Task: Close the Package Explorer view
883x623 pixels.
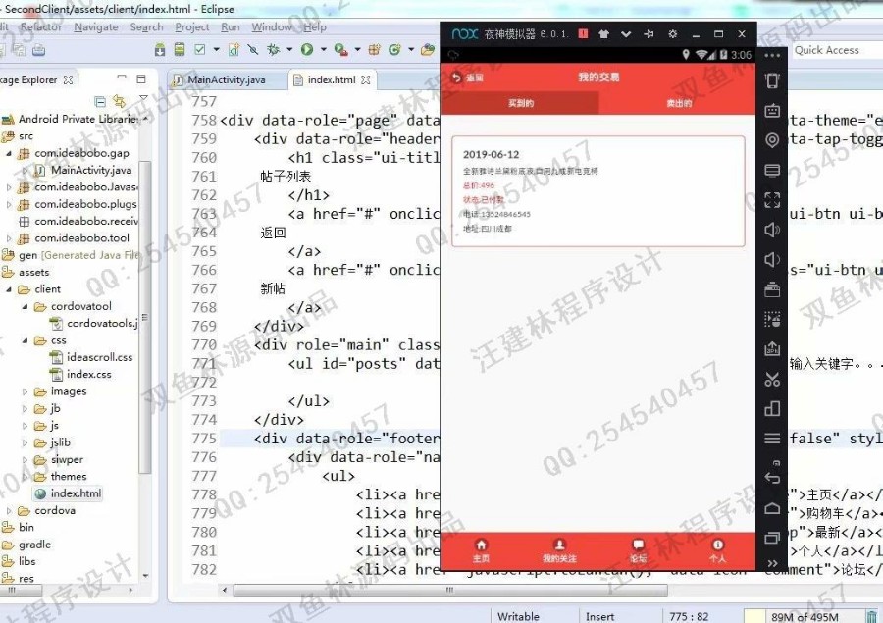Action: coord(68,80)
